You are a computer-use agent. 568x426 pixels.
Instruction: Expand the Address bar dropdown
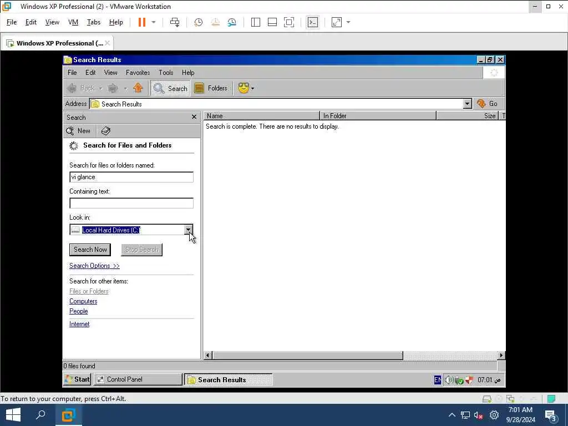point(467,104)
